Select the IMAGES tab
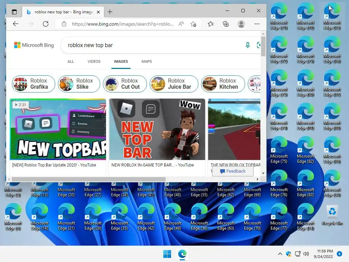This screenshot has height=262, width=349. pyautogui.click(x=121, y=61)
